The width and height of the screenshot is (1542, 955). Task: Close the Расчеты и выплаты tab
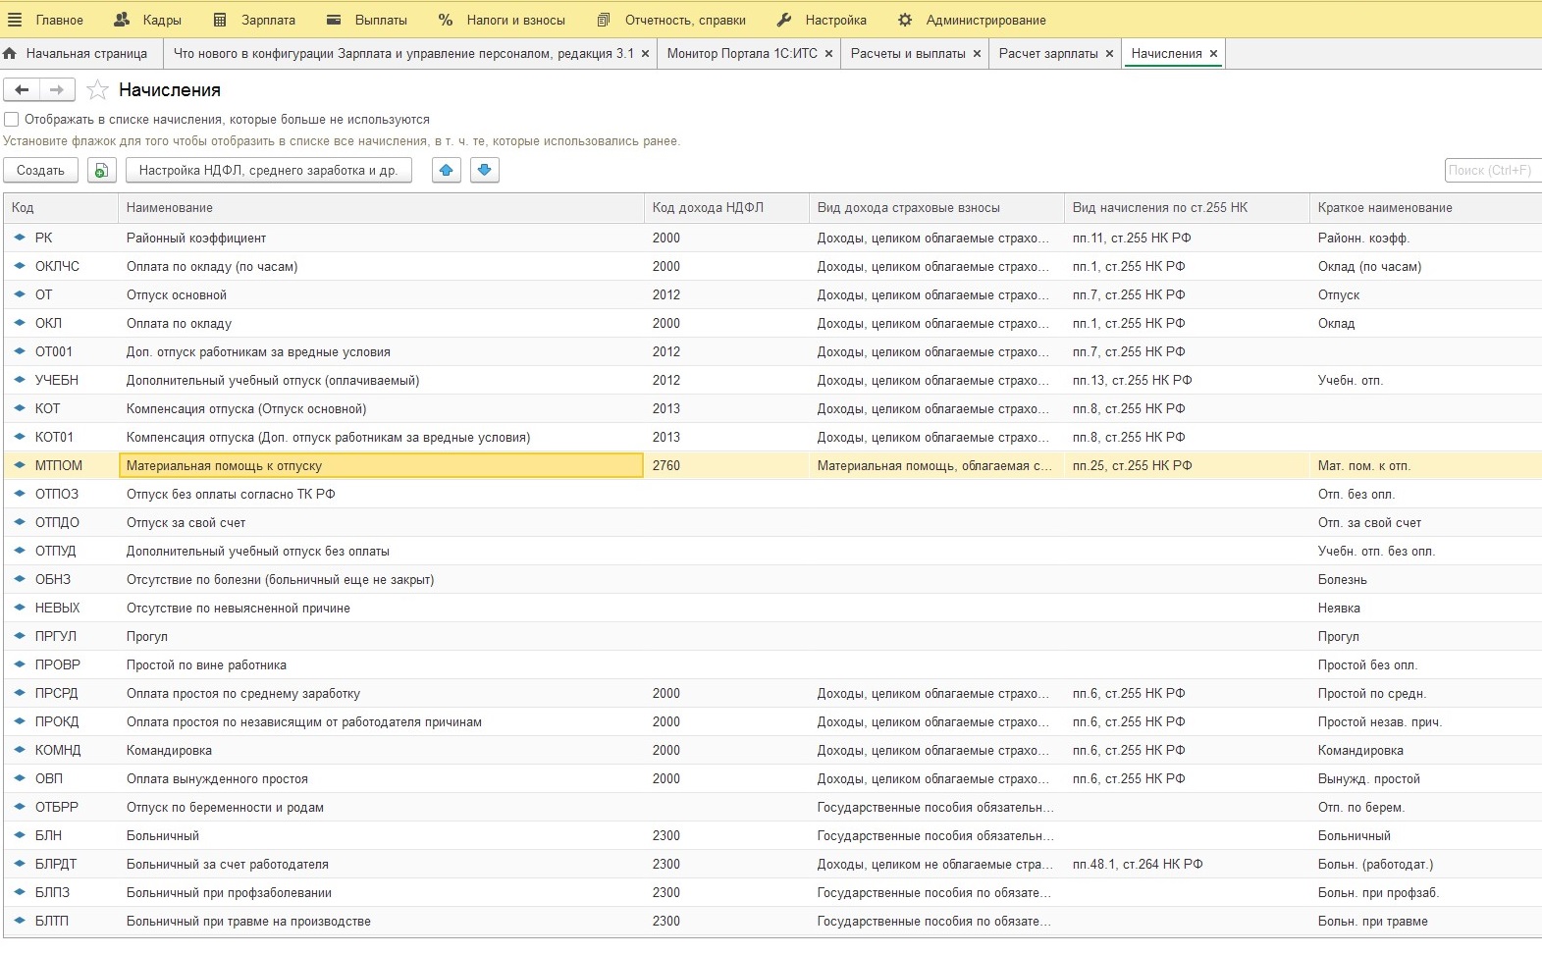click(x=978, y=54)
